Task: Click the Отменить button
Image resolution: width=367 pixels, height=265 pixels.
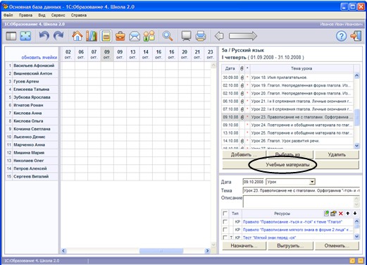Action: (337, 245)
